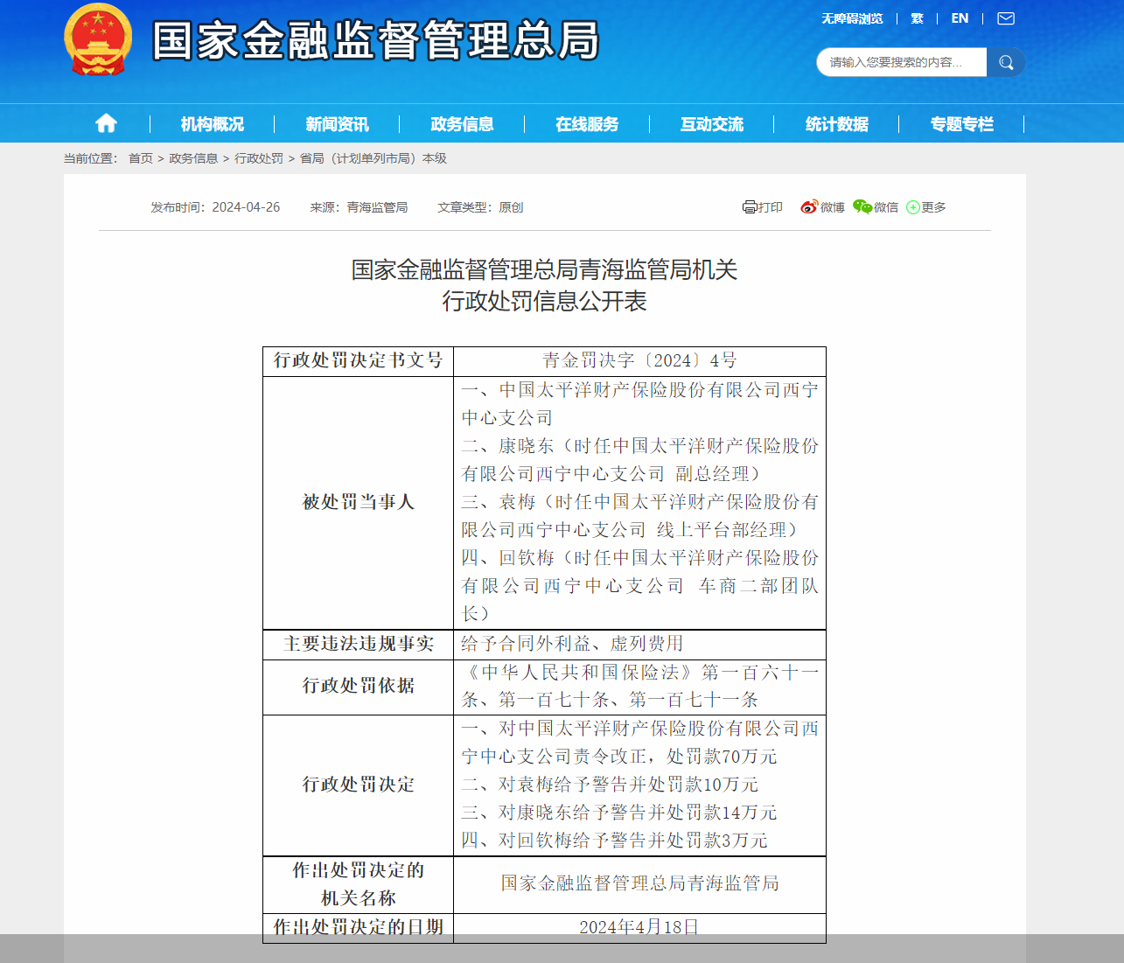This screenshot has height=963, width=1124.
Task: Open the 新闻资讯 navigation menu
Action: [337, 123]
